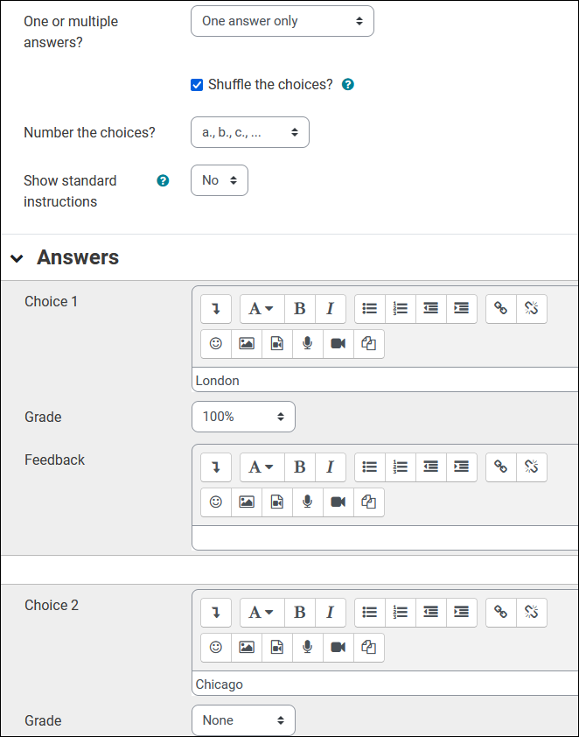Italicize the Feedback text for Choice 1

point(330,467)
